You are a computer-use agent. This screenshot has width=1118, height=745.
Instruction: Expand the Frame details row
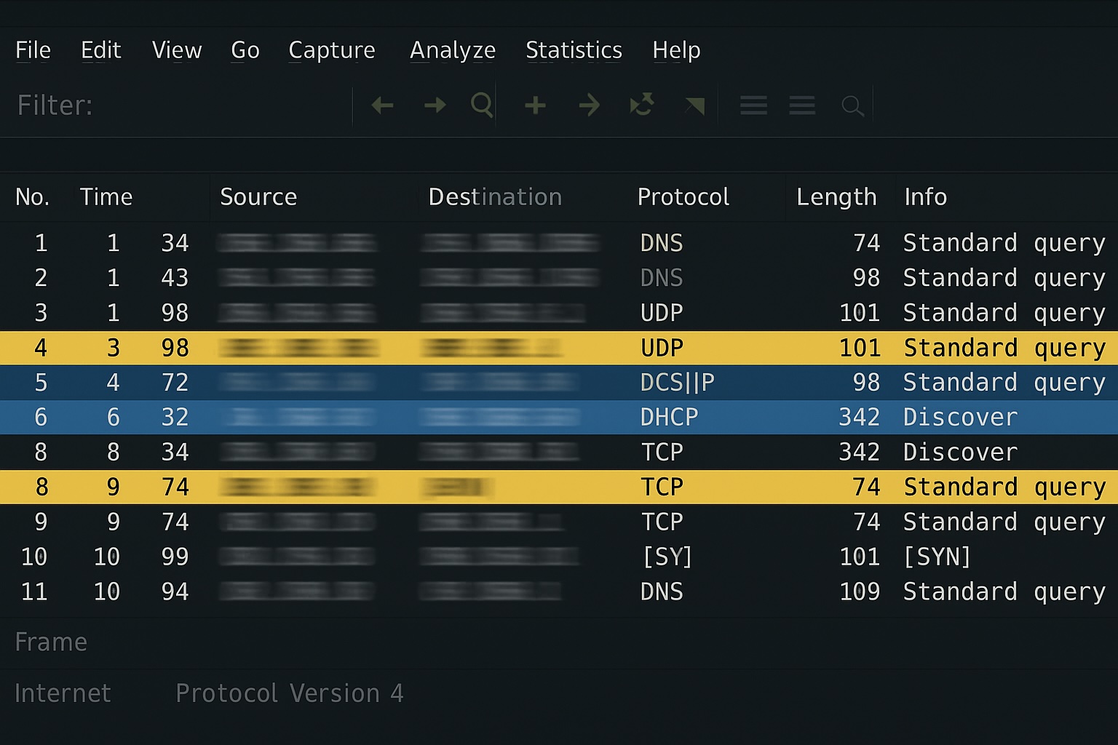click(51, 642)
